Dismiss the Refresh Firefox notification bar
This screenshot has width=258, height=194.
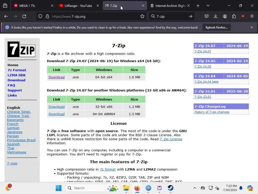(x=252, y=27)
